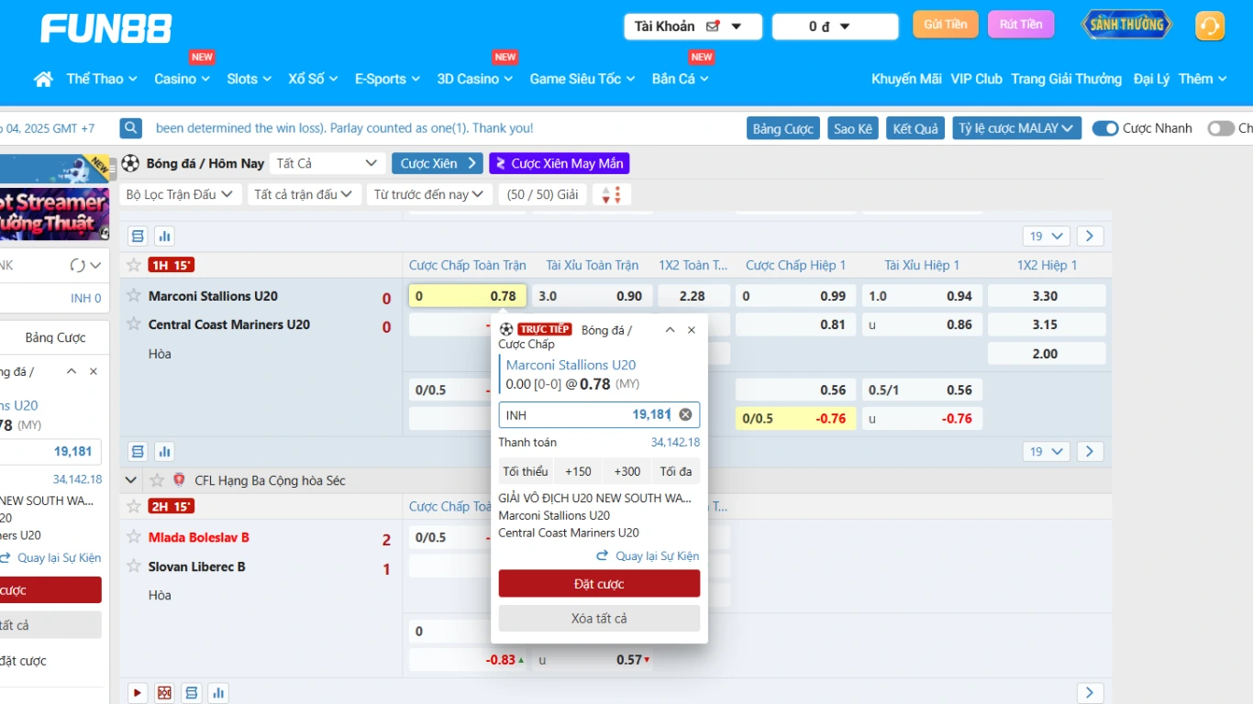Viewport: 1253px width, 704px height.
Task: Open the live stream play icon
Action: click(138, 693)
